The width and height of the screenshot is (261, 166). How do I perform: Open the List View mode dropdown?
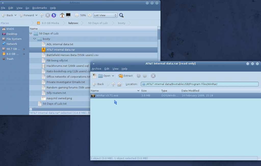105,15
